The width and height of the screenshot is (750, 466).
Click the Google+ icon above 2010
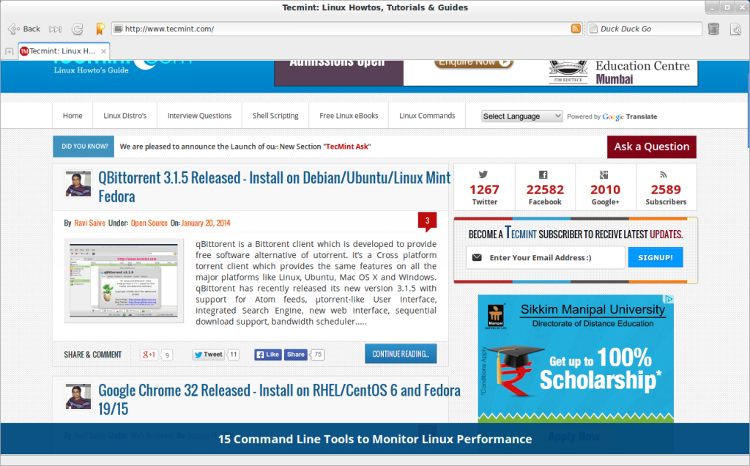coord(604,174)
